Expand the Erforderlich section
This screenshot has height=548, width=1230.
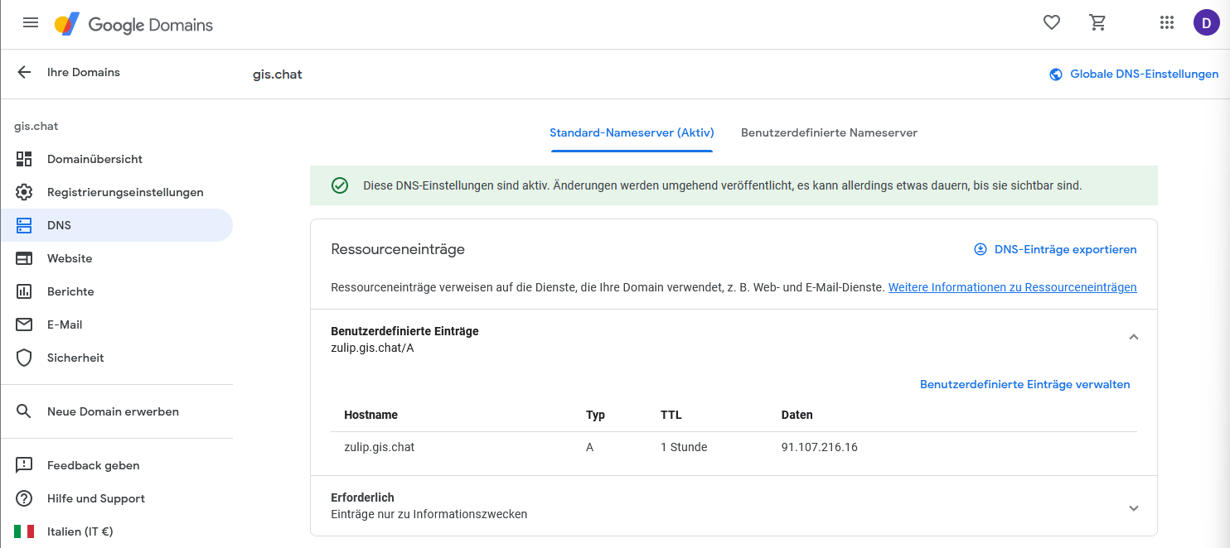coord(1134,507)
